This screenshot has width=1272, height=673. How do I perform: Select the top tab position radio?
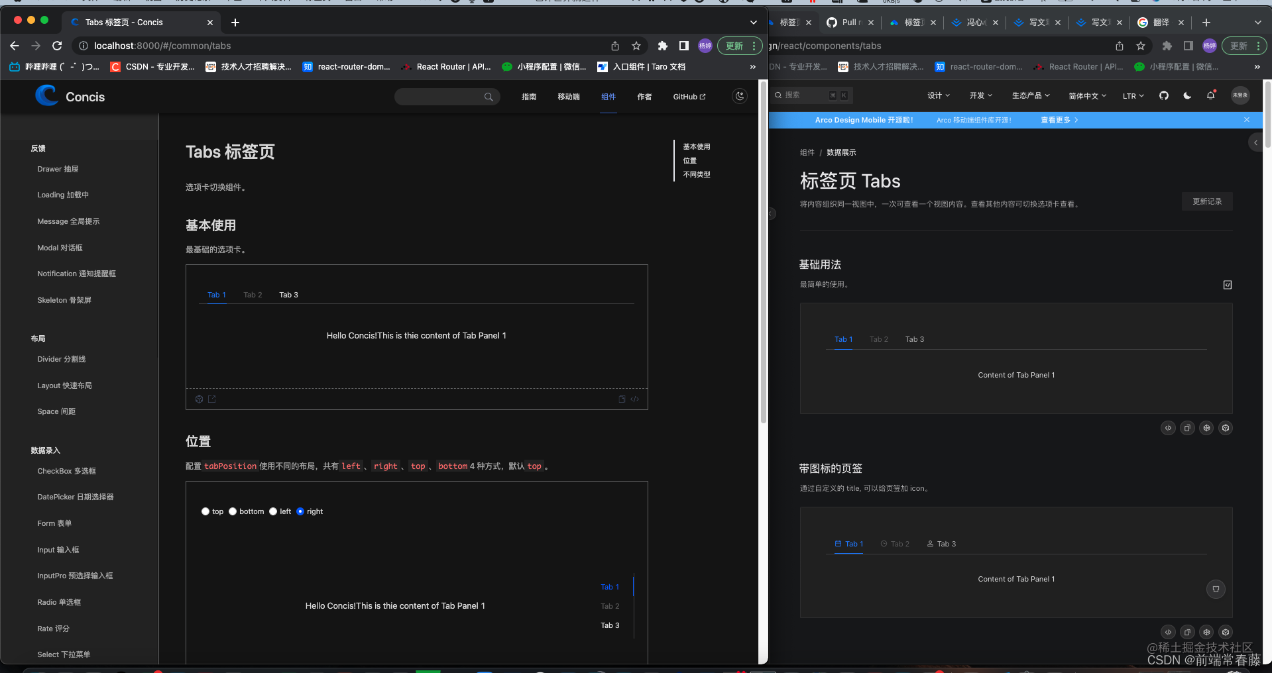click(205, 511)
